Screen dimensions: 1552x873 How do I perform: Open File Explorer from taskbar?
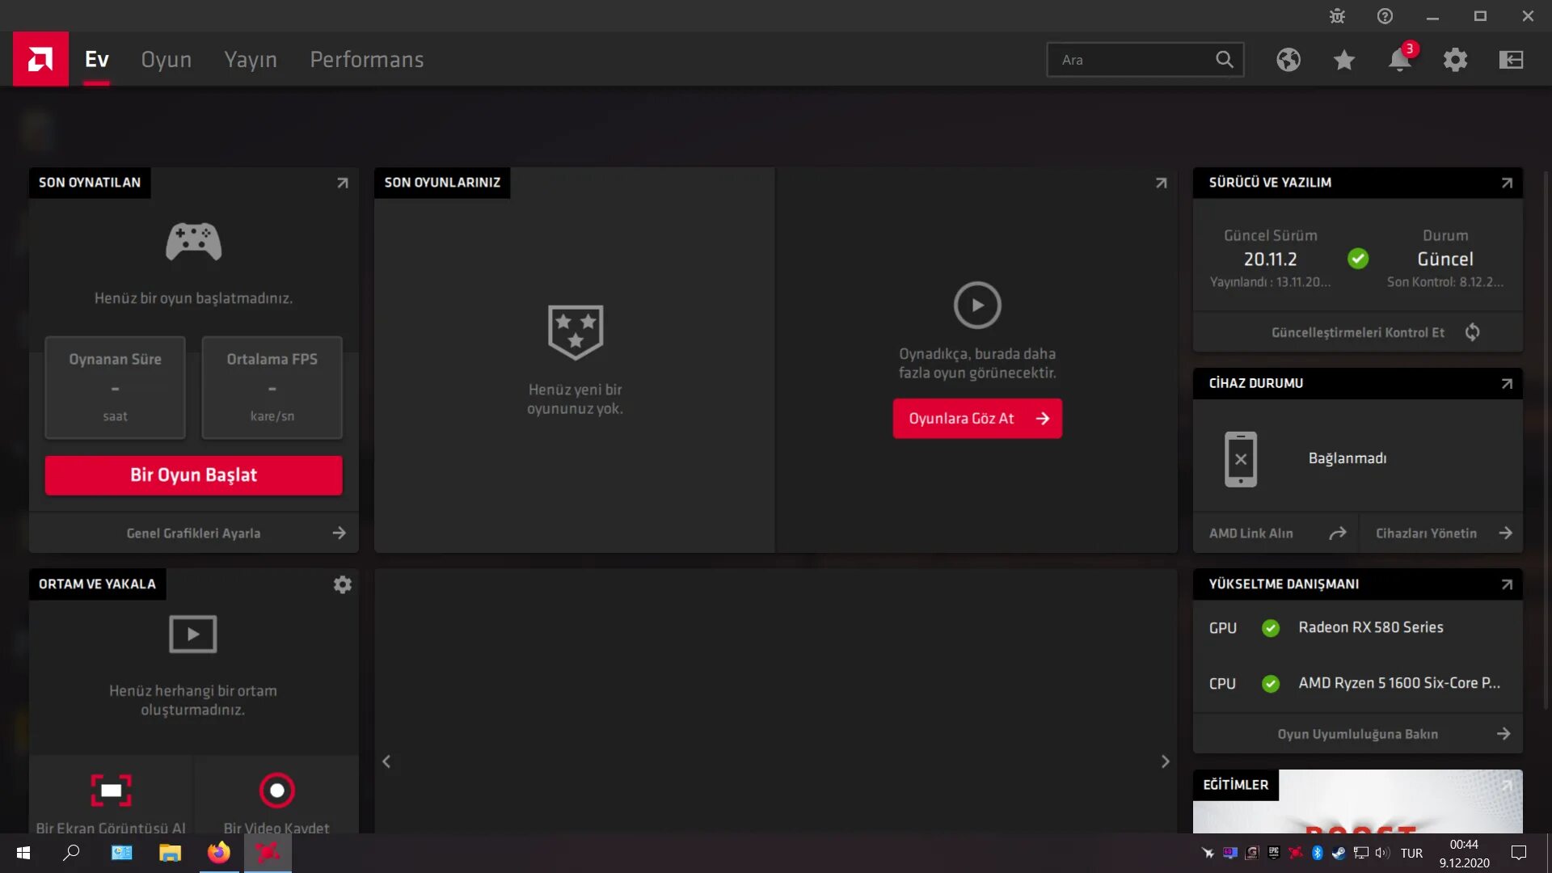(170, 853)
